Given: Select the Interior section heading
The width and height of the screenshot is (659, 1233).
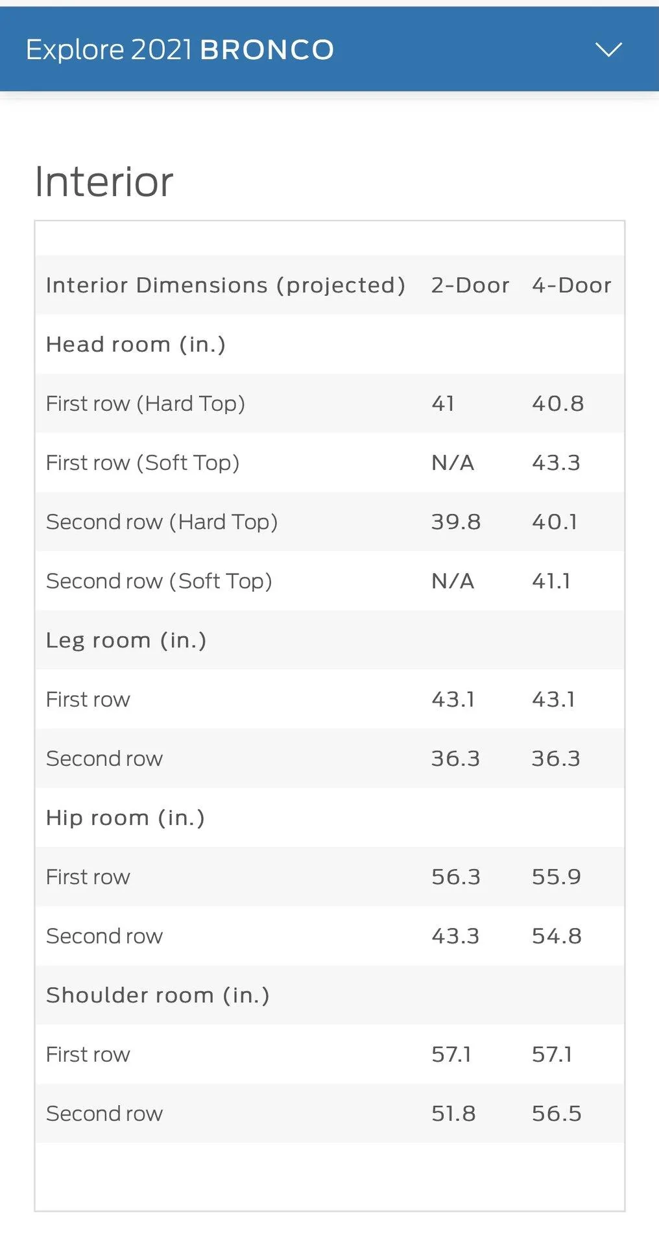Looking at the screenshot, I should click(104, 182).
